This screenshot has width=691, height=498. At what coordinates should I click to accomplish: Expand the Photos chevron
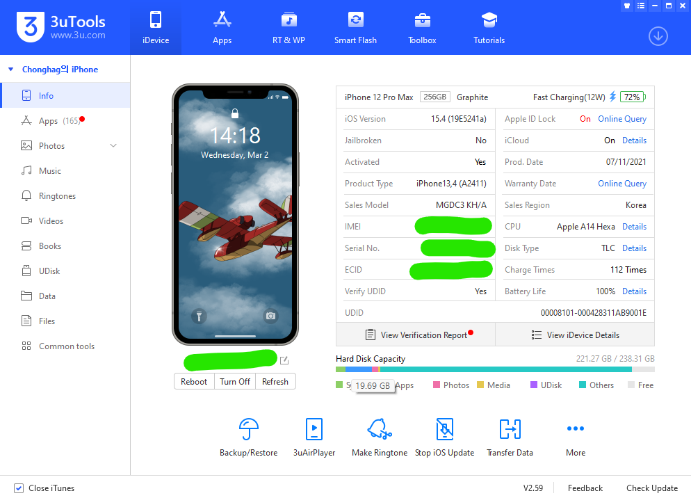click(x=113, y=145)
